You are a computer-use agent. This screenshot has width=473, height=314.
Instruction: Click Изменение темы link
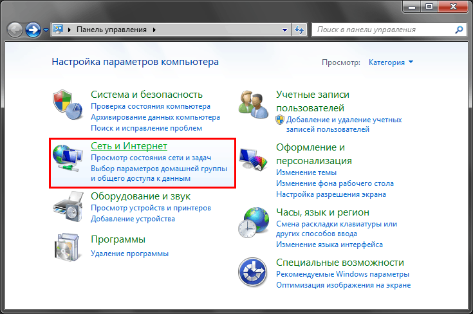click(306, 172)
